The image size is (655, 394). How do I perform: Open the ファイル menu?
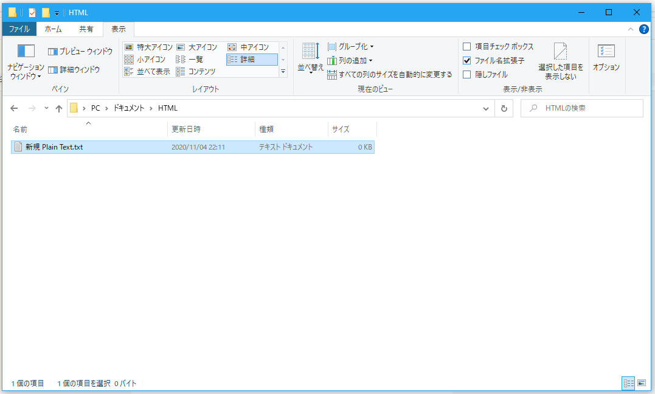pos(20,29)
